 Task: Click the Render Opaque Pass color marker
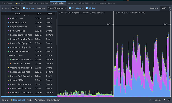click(x=9, y=72)
